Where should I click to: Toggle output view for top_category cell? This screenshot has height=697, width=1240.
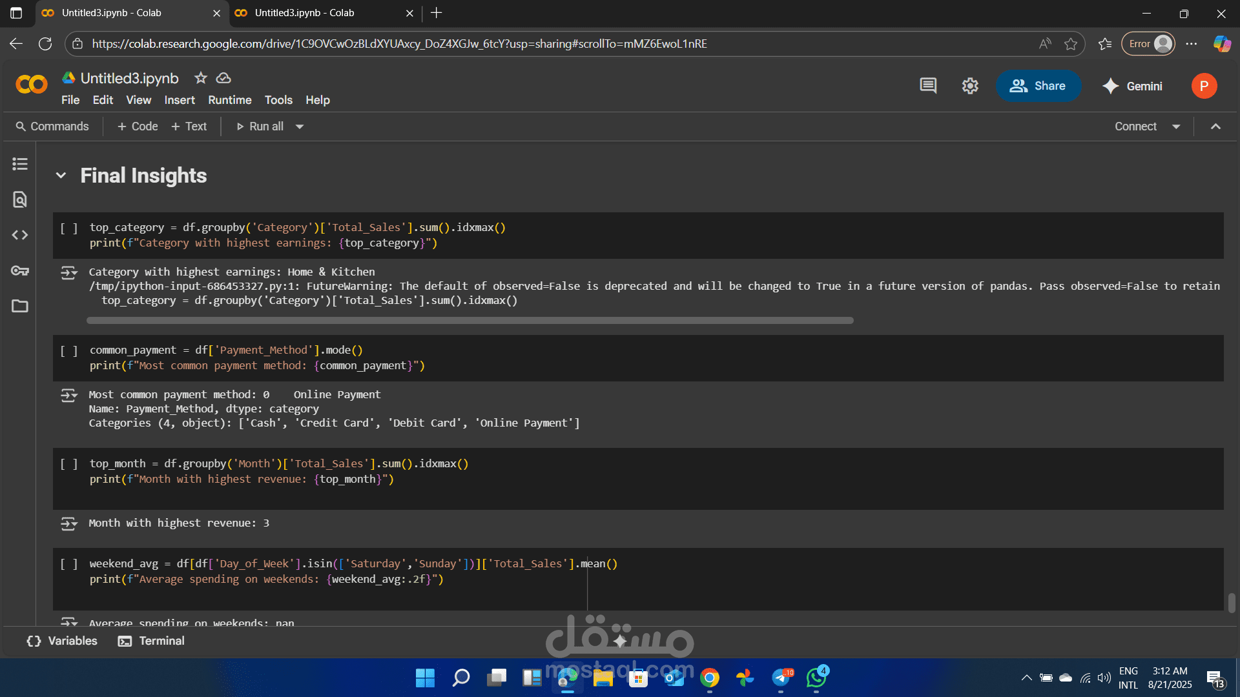[69, 273]
